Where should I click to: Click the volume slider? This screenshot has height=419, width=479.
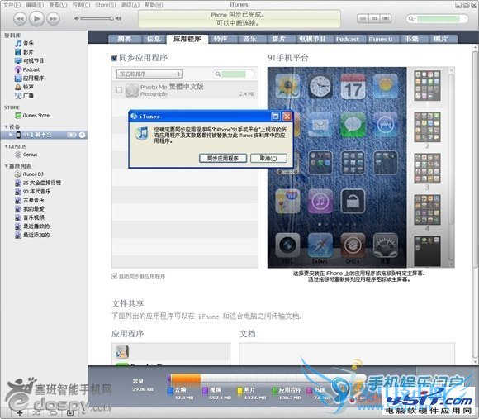pos(97,19)
